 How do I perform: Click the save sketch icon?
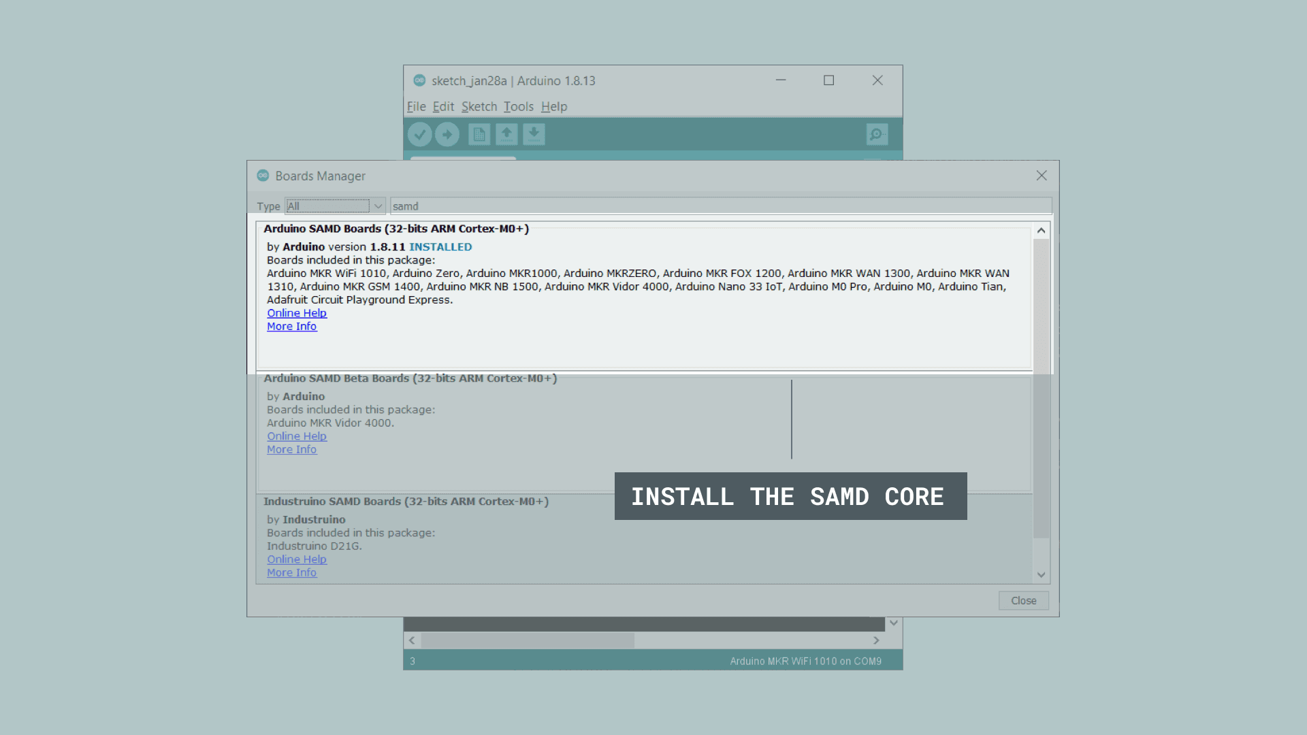point(534,133)
